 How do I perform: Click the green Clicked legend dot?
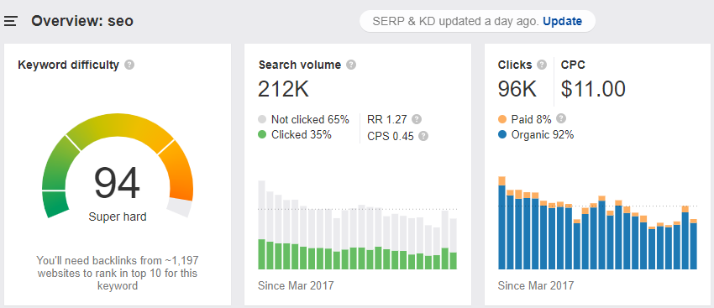pos(262,134)
